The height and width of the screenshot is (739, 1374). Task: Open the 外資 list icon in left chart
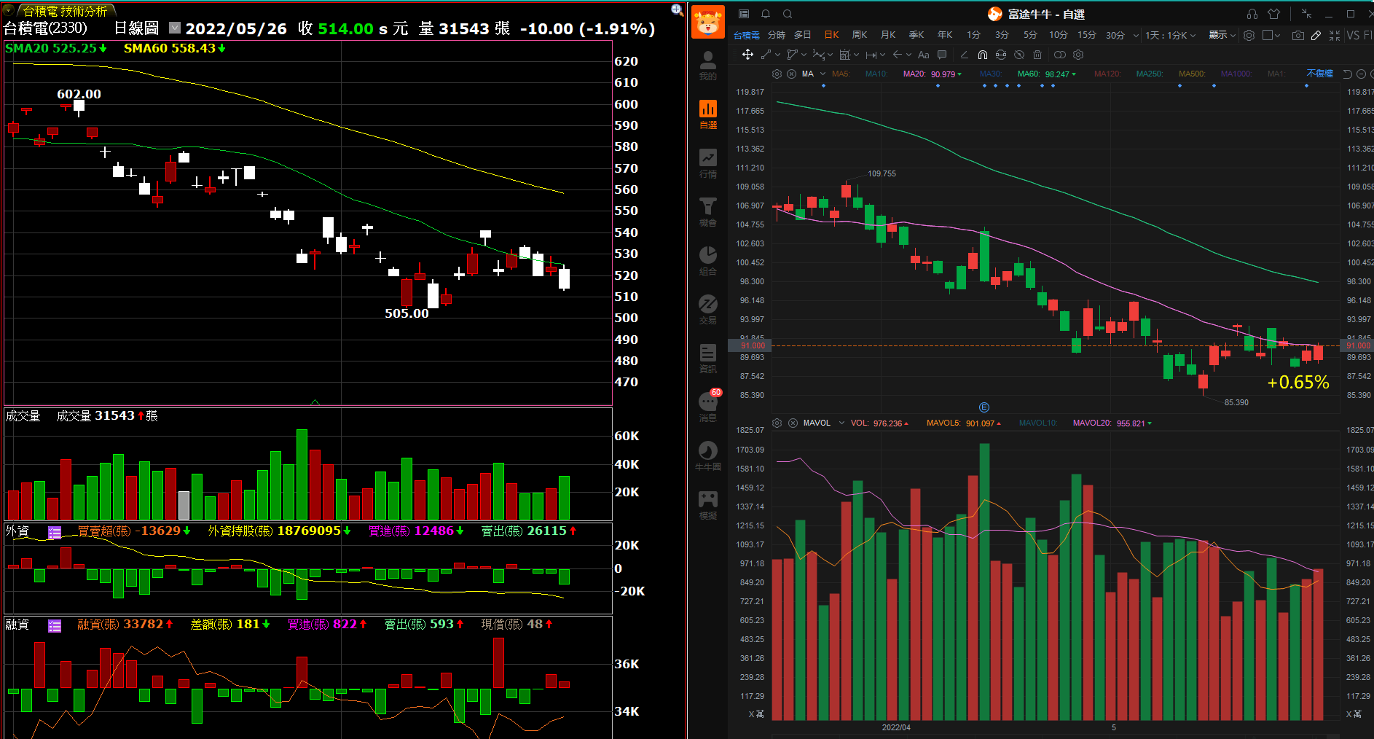tap(55, 533)
